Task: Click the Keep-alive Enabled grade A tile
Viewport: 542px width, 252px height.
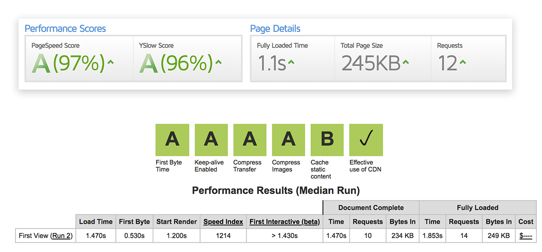Action: pyautogui.click(x=211, y=139)
